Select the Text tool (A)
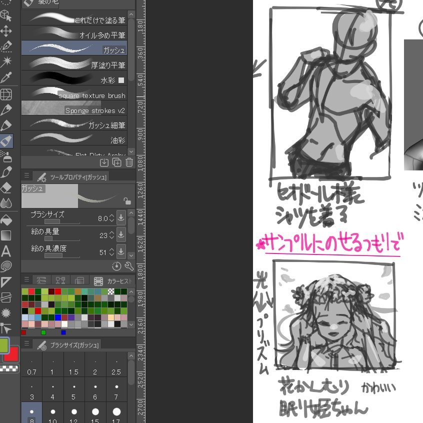This screenshot has width=423, height=423. [x=6, y=251]
